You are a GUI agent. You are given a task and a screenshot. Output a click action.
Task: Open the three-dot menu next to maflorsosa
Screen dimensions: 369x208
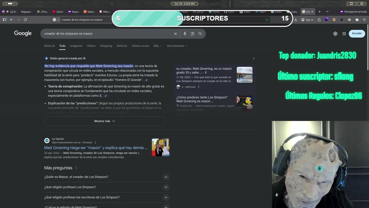(199, 87)
